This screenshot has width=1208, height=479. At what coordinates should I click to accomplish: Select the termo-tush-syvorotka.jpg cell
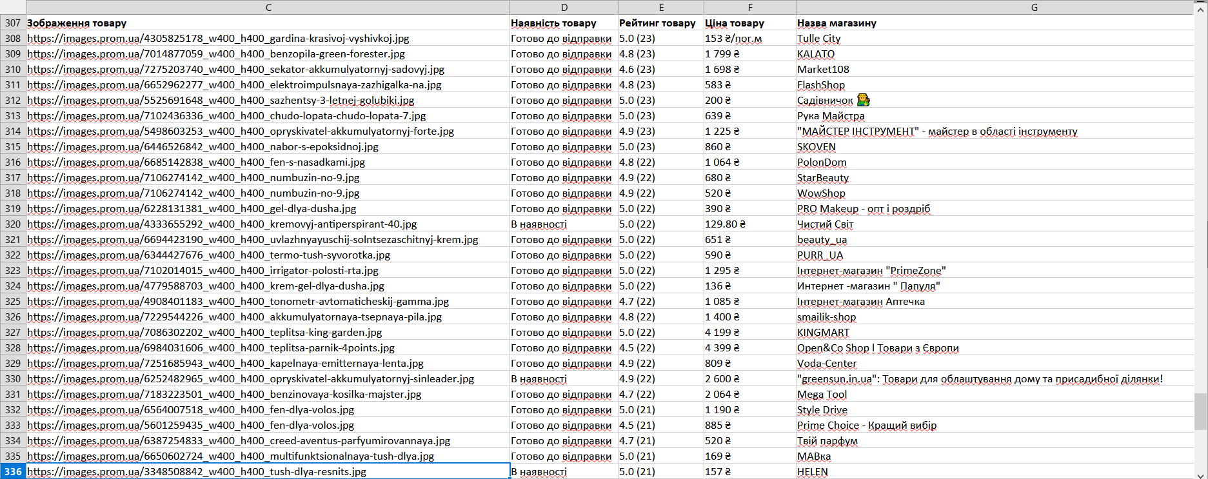[268, 255]
